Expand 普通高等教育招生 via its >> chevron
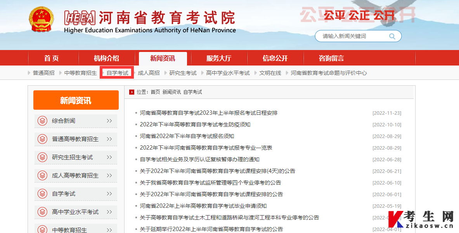The height and width of the screenshot is (233, 459). 109,139
